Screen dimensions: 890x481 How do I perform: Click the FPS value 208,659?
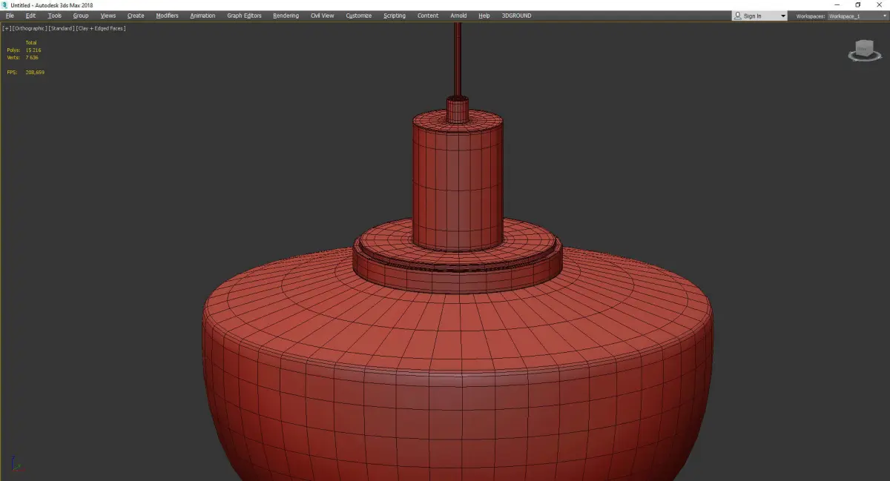point(35,72)
